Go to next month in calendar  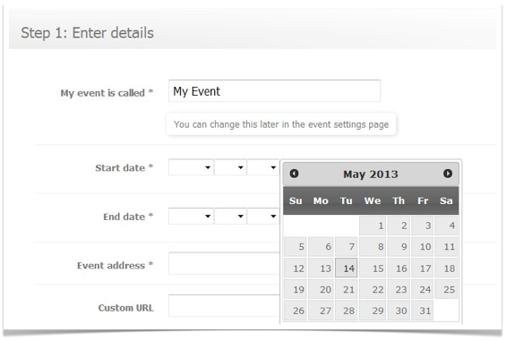click(x=447, y=174)
